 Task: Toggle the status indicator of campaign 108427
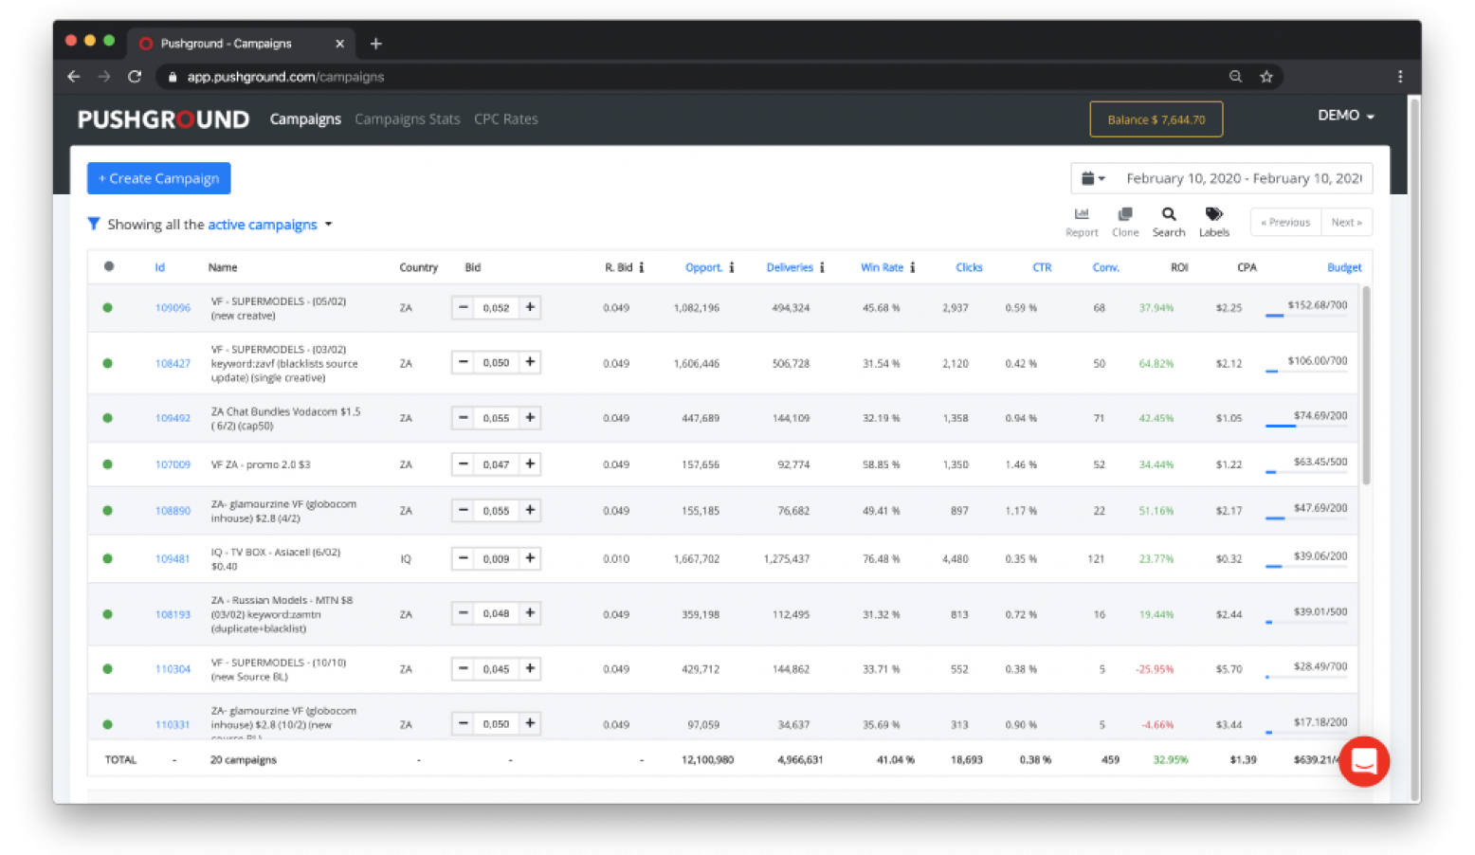coord(107,362)
